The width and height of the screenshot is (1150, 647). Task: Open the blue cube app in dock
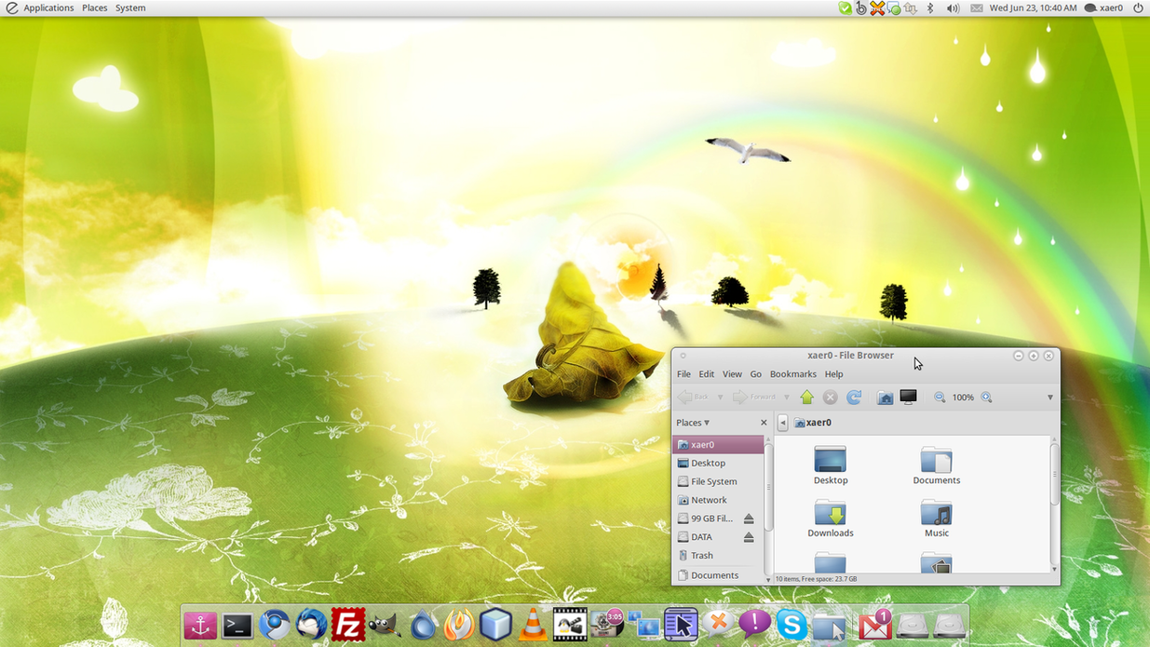pyautogui.click(x=495, y=626)
